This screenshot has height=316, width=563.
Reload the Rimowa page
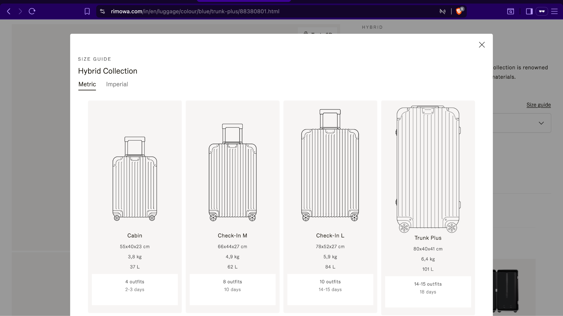click(32, 11)
